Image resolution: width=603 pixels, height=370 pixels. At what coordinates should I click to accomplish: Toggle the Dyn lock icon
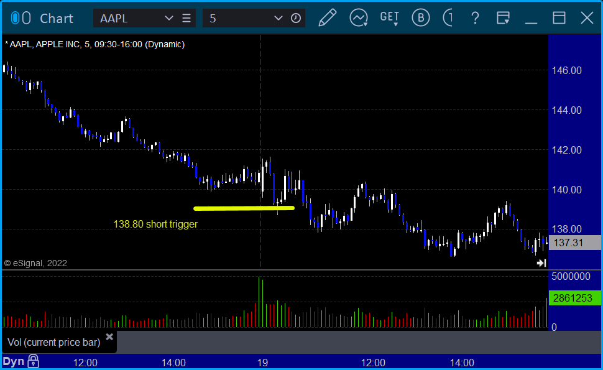point(34,361)
